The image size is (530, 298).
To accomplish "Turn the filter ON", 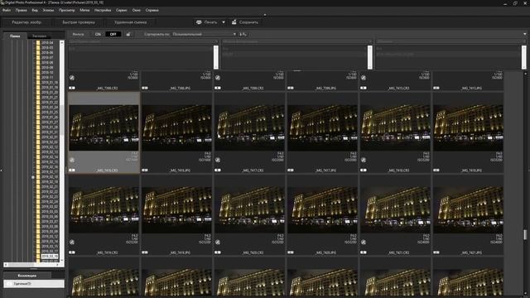I will pyautogui.click(x=98, y=34).
